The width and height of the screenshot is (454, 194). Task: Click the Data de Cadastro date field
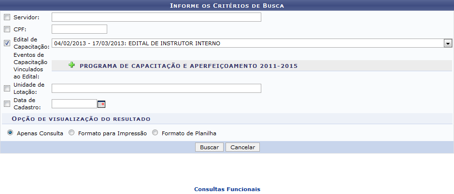coord(74,103)
